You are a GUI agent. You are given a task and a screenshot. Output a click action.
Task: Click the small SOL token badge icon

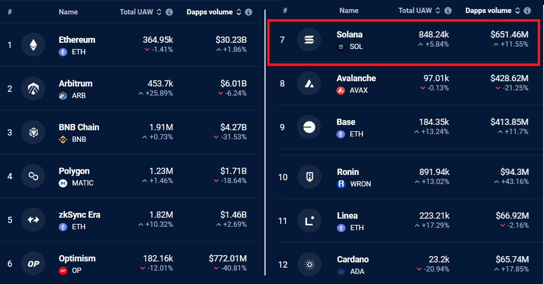point(341,47)
